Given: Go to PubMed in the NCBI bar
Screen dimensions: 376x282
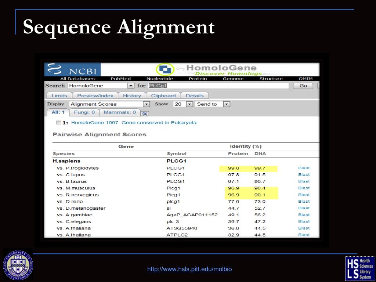Looking at the screenshot, I should point(120,79).
